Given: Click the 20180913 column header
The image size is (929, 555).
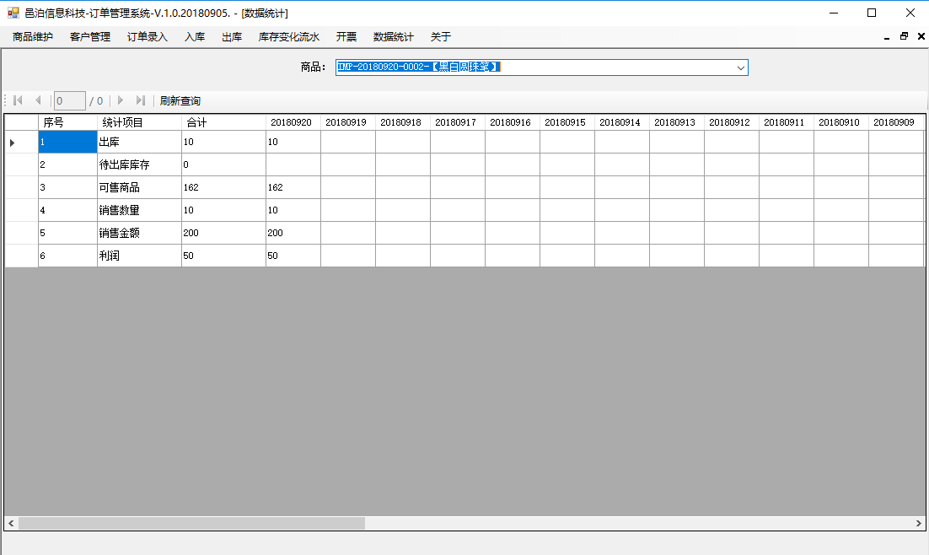Looking at the screenshot, I should coord(677,122).
